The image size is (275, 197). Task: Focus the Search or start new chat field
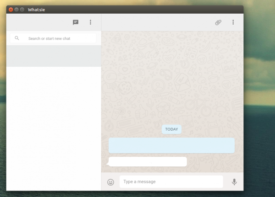click(x=53, y=38)
